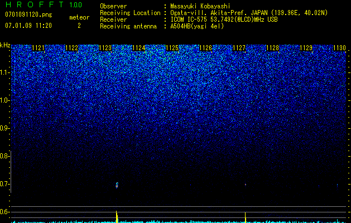Click the 1121 time marker

[38, 48]
